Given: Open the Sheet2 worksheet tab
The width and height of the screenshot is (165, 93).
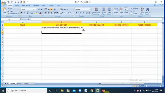Looking at the screenshot, I should (20, 84).
